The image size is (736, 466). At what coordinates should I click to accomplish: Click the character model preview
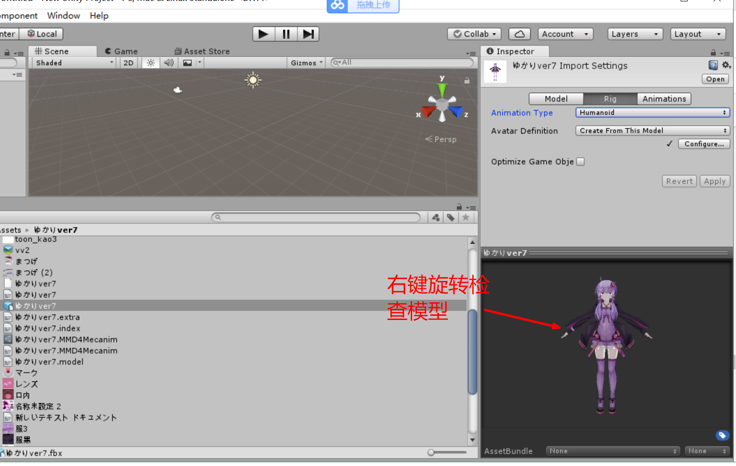pyautogui.click(x=607, y=345)
